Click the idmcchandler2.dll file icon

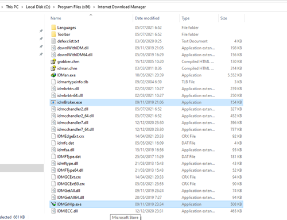click(53, 109)
